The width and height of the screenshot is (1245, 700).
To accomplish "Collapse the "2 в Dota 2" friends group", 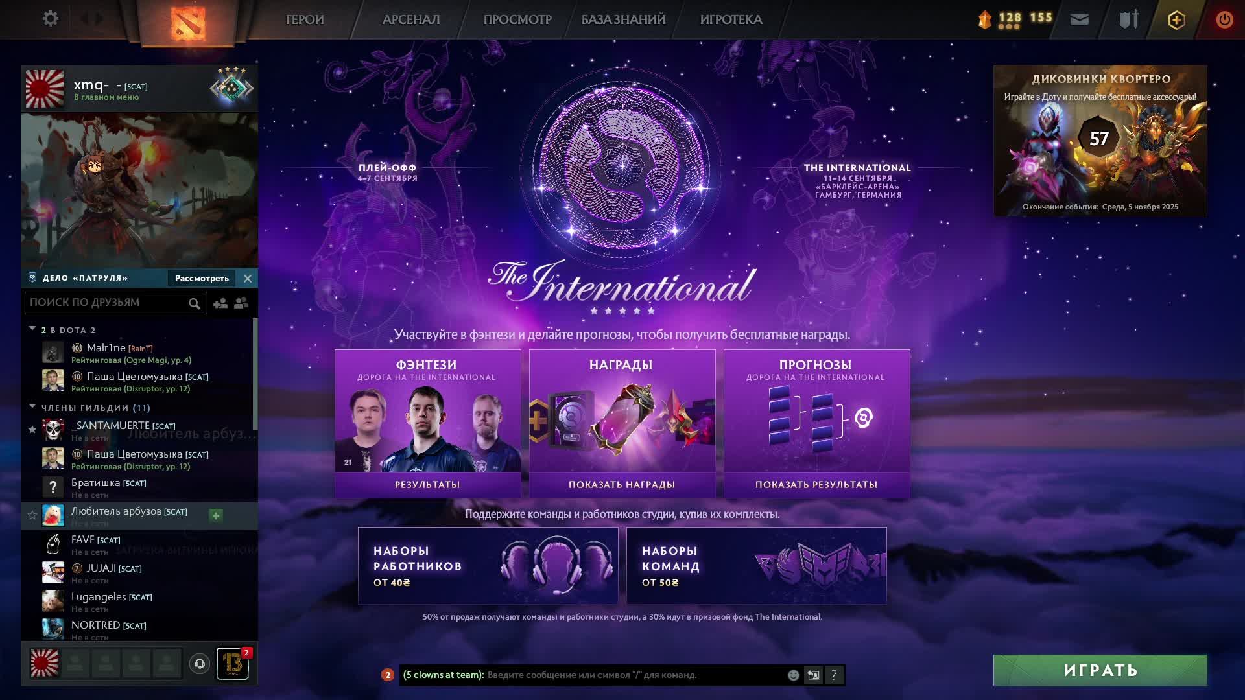I will click(x=32, y=329).
